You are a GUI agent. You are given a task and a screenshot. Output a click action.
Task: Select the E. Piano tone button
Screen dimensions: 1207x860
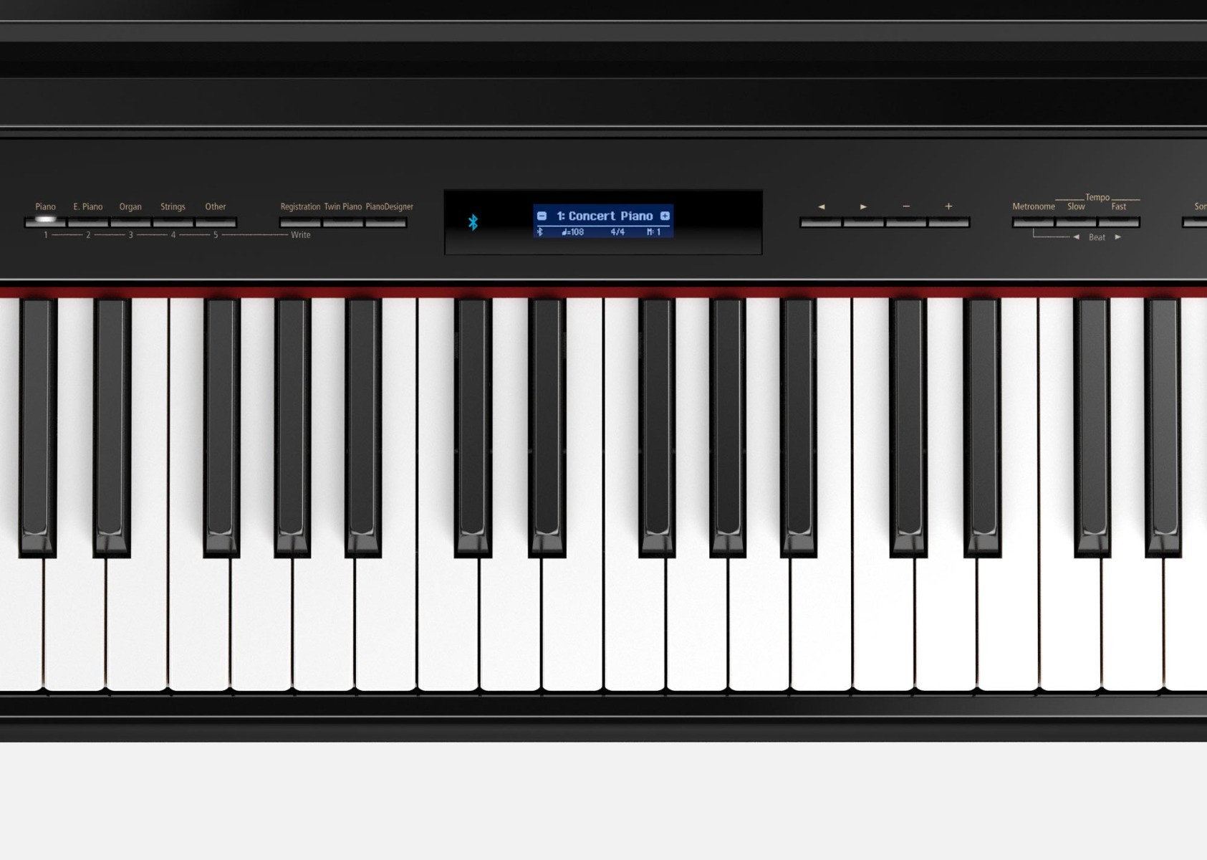pos(88,222)
